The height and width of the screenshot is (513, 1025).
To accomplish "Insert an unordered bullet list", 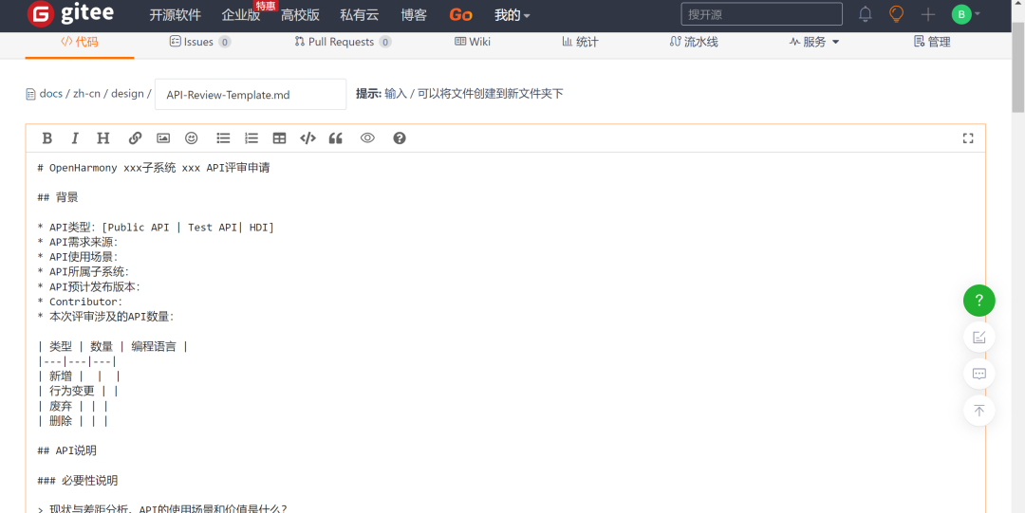I will (x=224, y=137).
